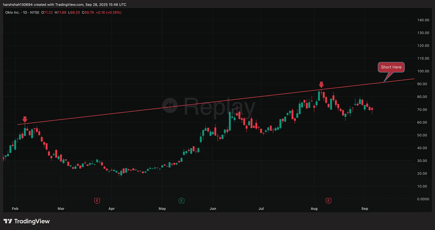Image resolution: width=435 pixels, height=230 pixels.
Task: Click the 140.00 price axis label
Action: [x=423, y=20]
